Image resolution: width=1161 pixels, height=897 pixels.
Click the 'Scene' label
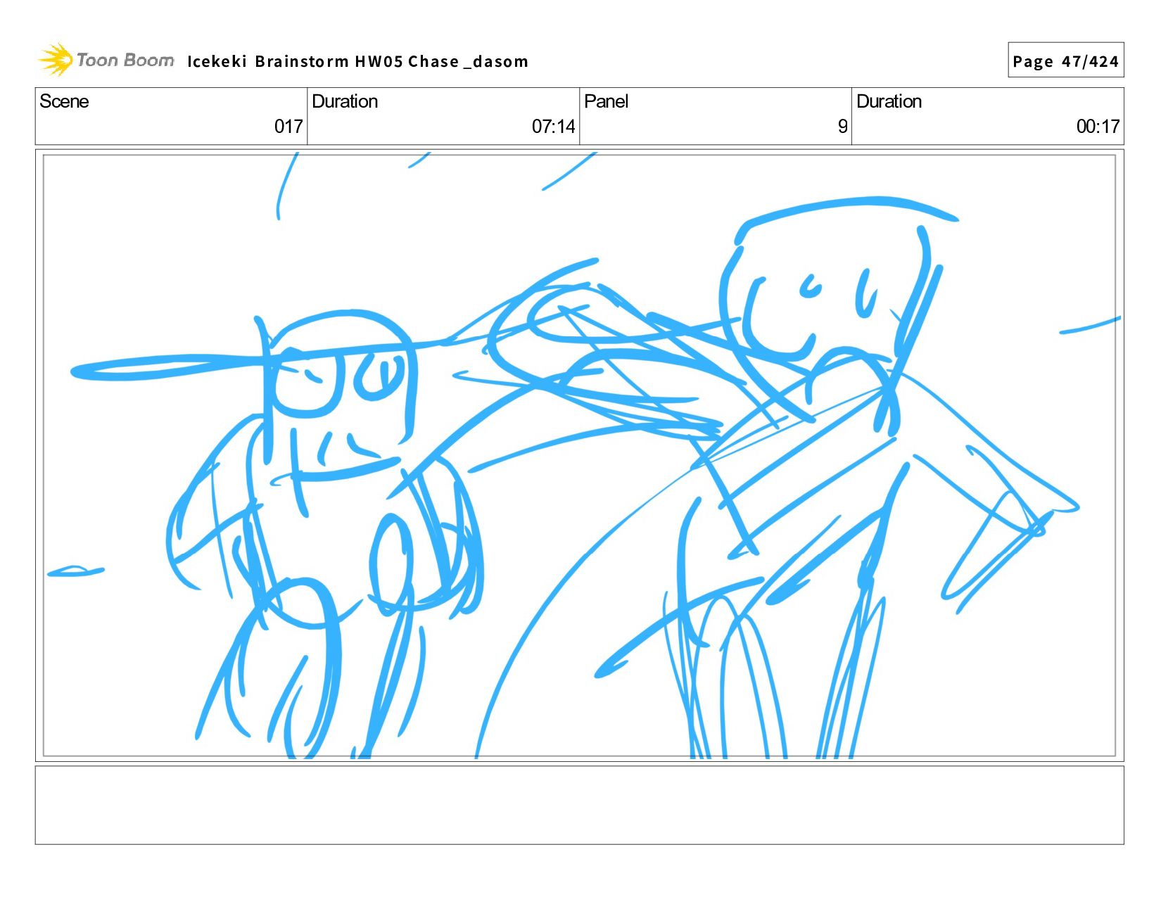coord(64,101)
